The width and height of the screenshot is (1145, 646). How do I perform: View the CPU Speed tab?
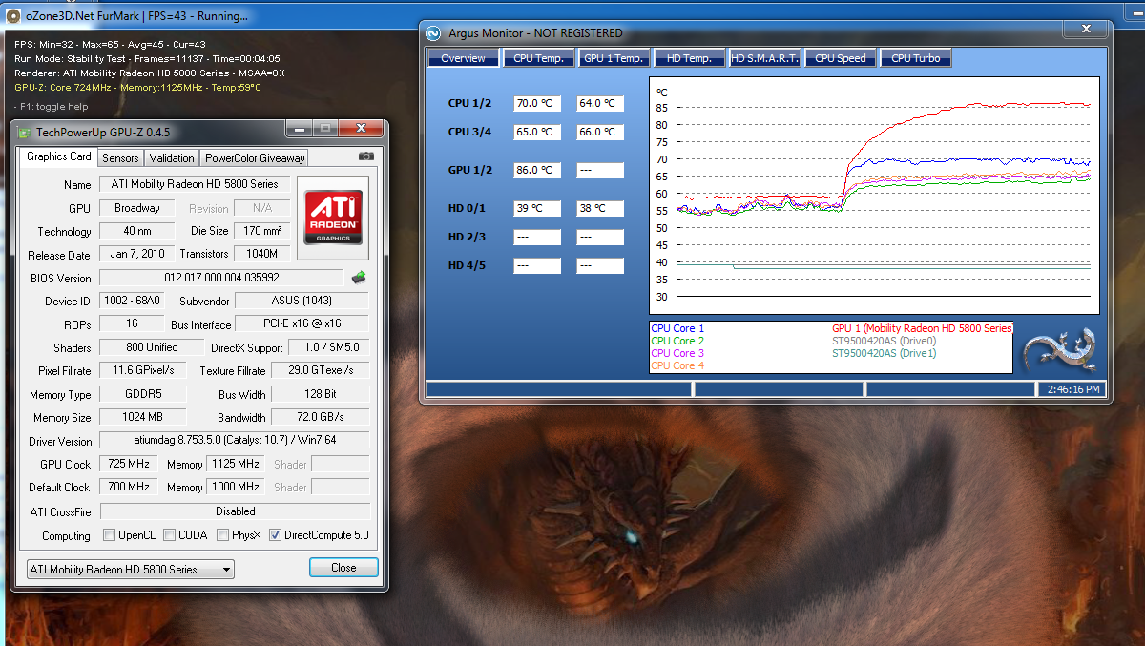(x=840, y=59)
